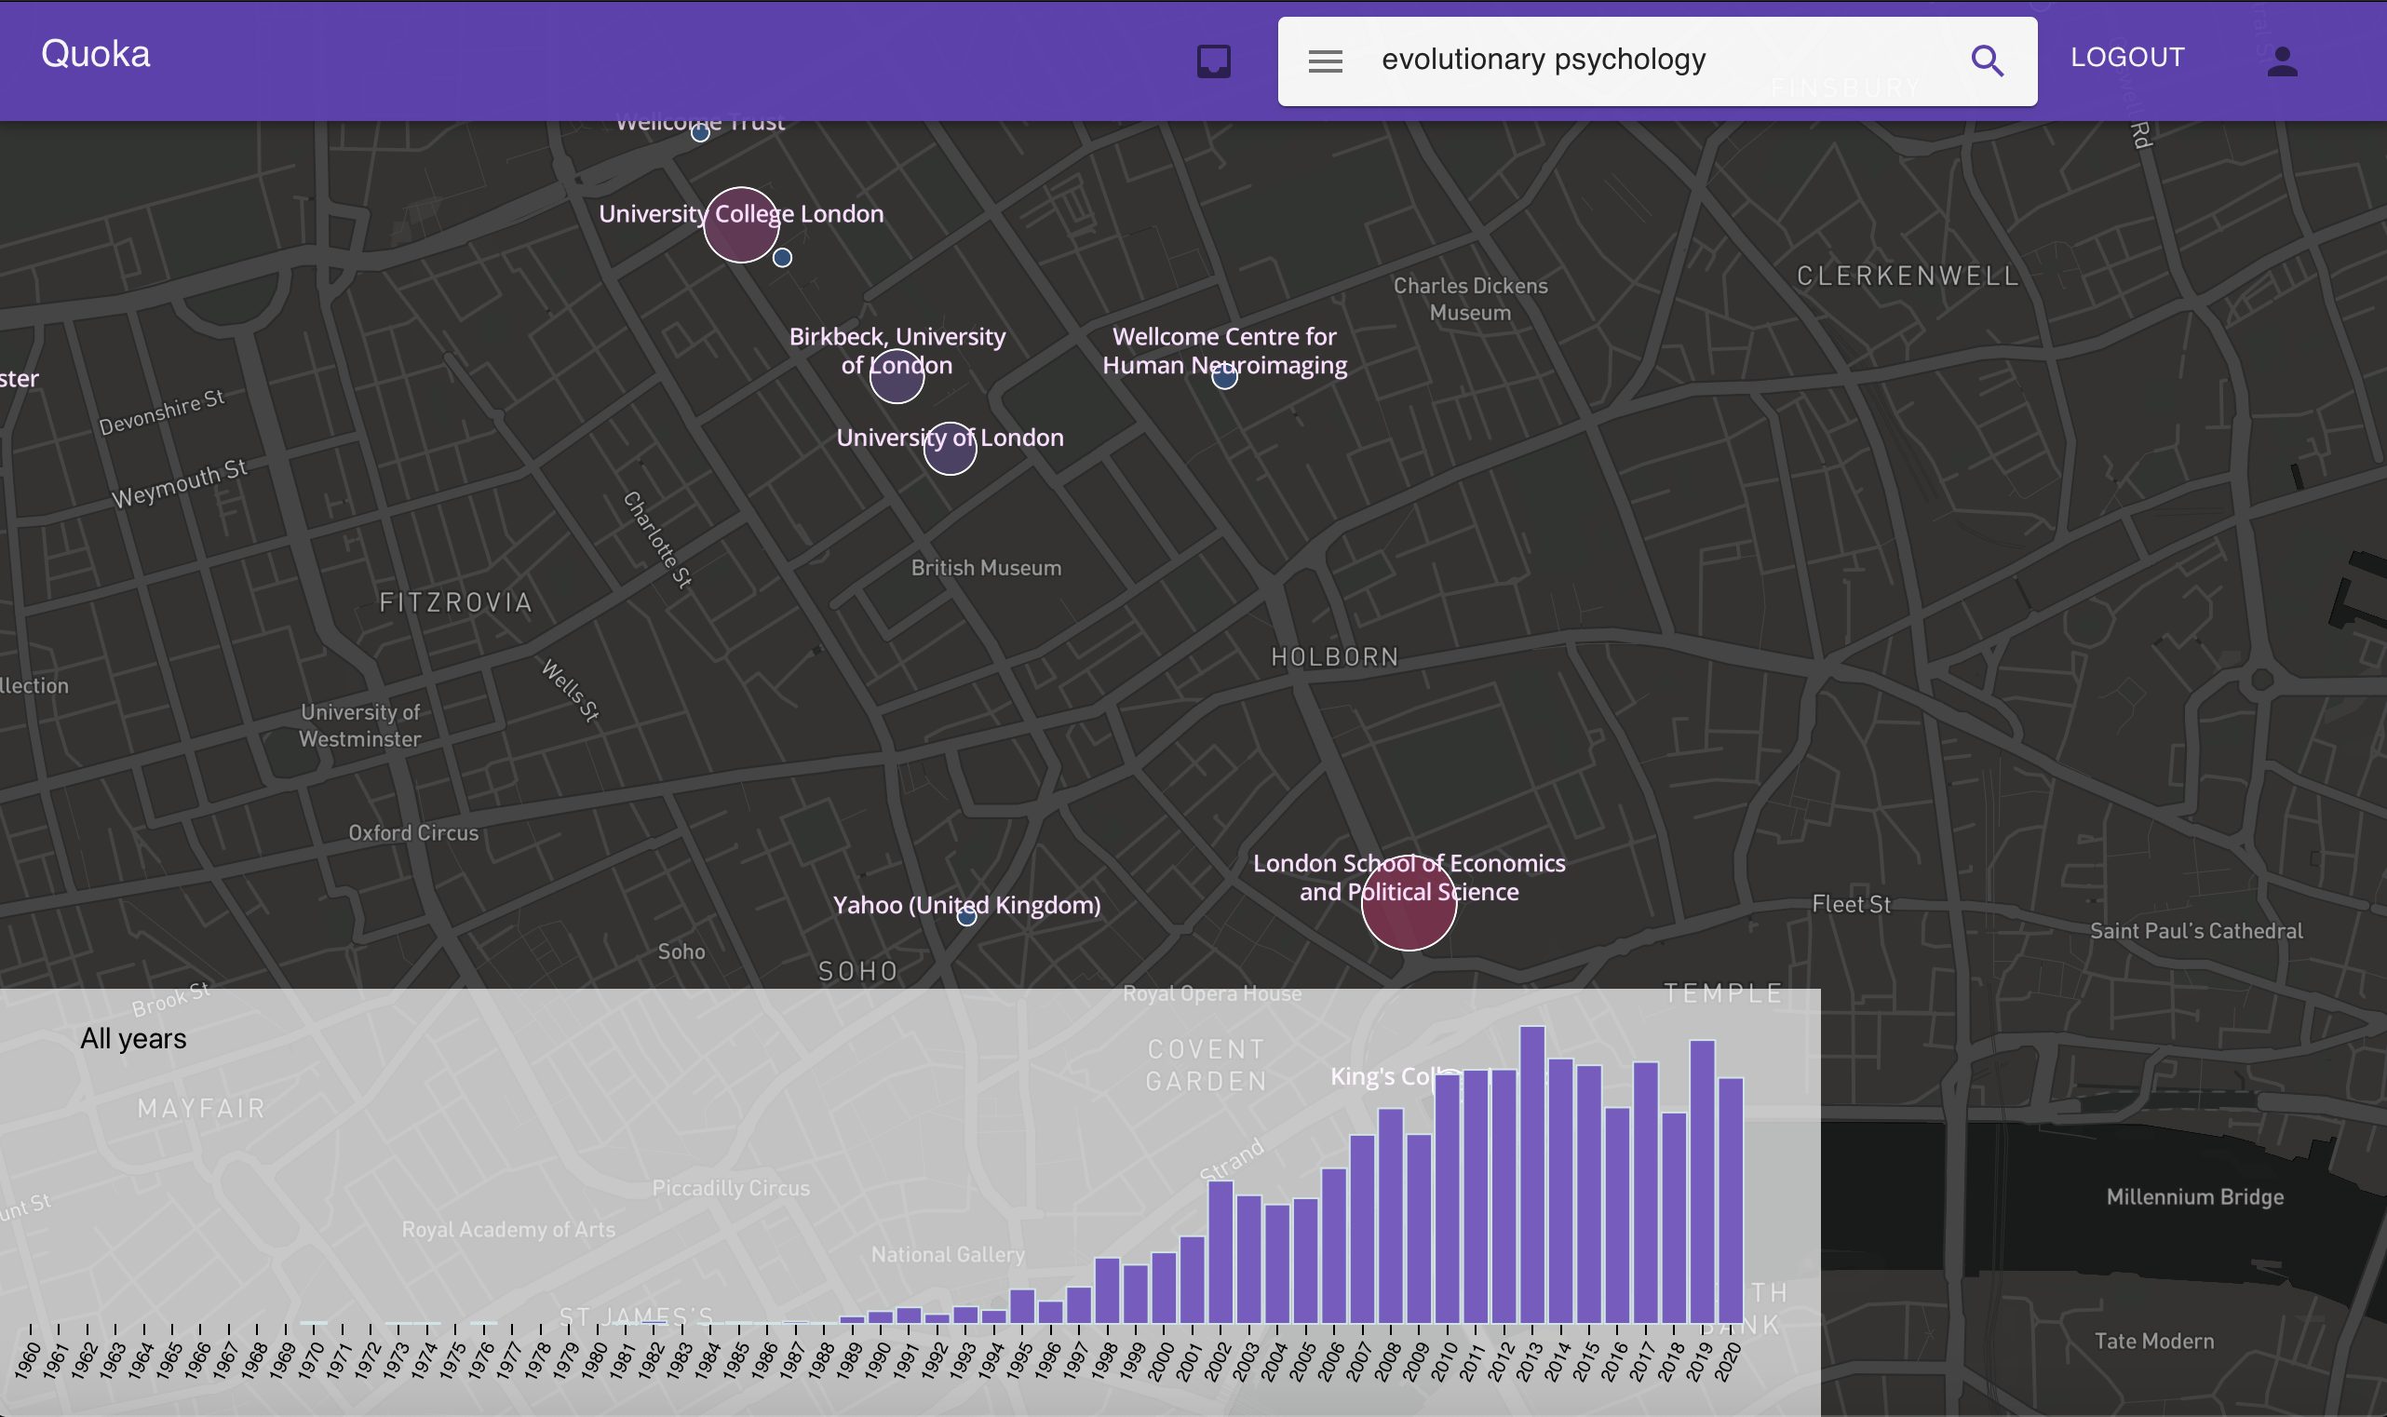
Task: Select the Yahoo (United Kingdom) map marker
Action: (x=966, y=917)
